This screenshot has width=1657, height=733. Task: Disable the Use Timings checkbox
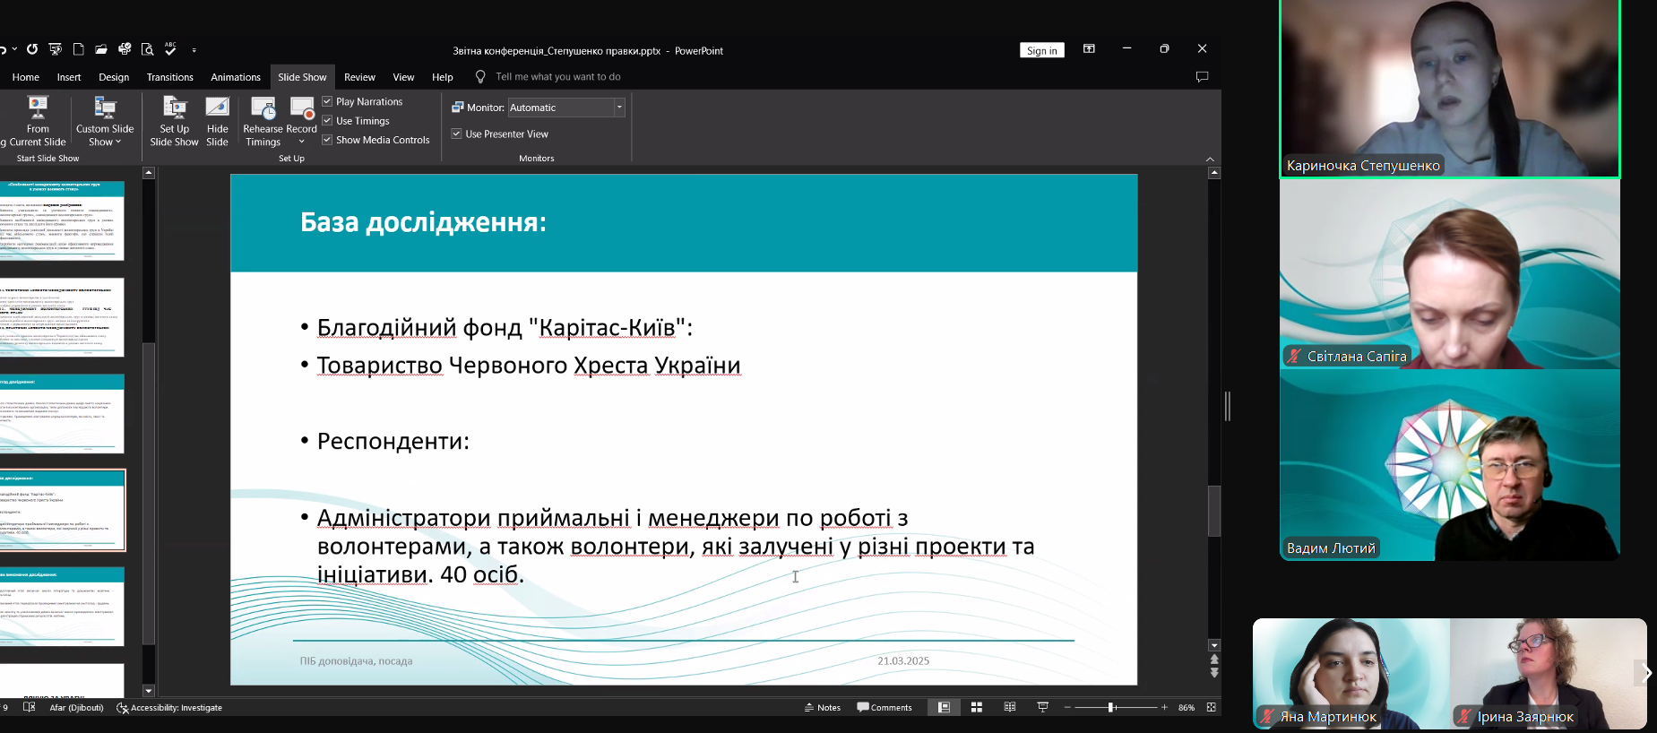(328, 120)
